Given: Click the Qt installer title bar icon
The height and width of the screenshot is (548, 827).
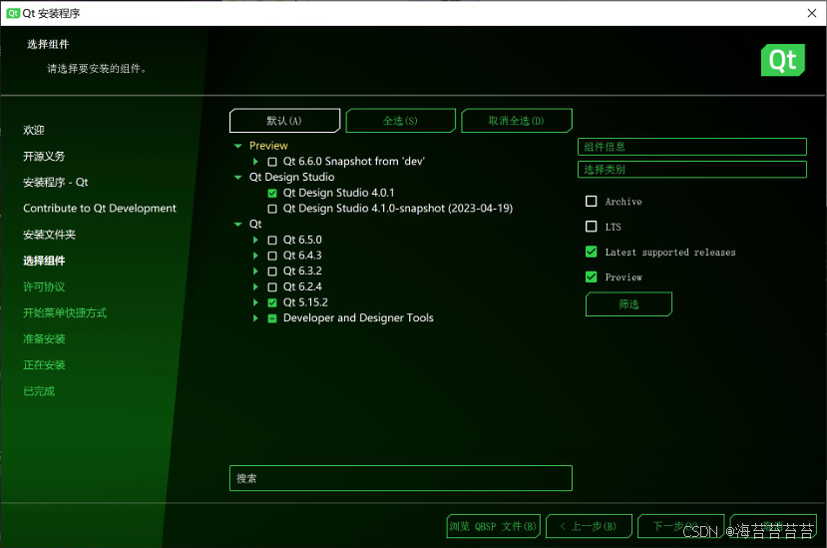Looking at the screenshot, I should 13,13.
